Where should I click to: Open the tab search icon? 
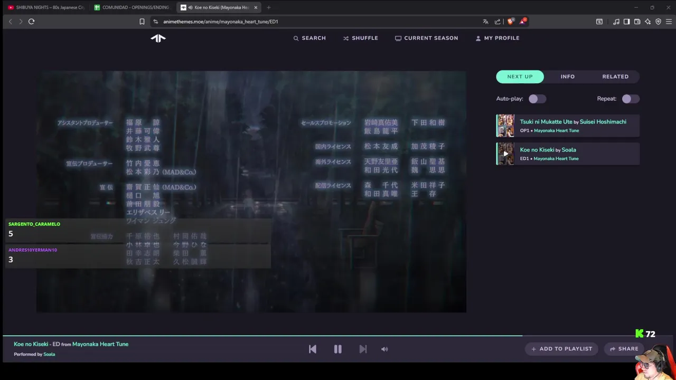click(599, 22)
